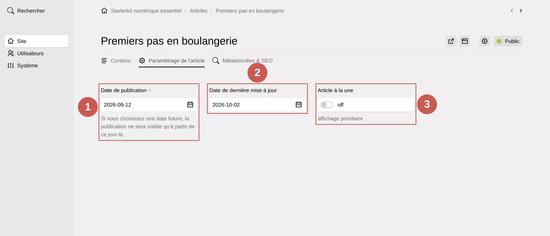Open the Public status dropdown
The image size is (550, 236).
coord(508,41)
